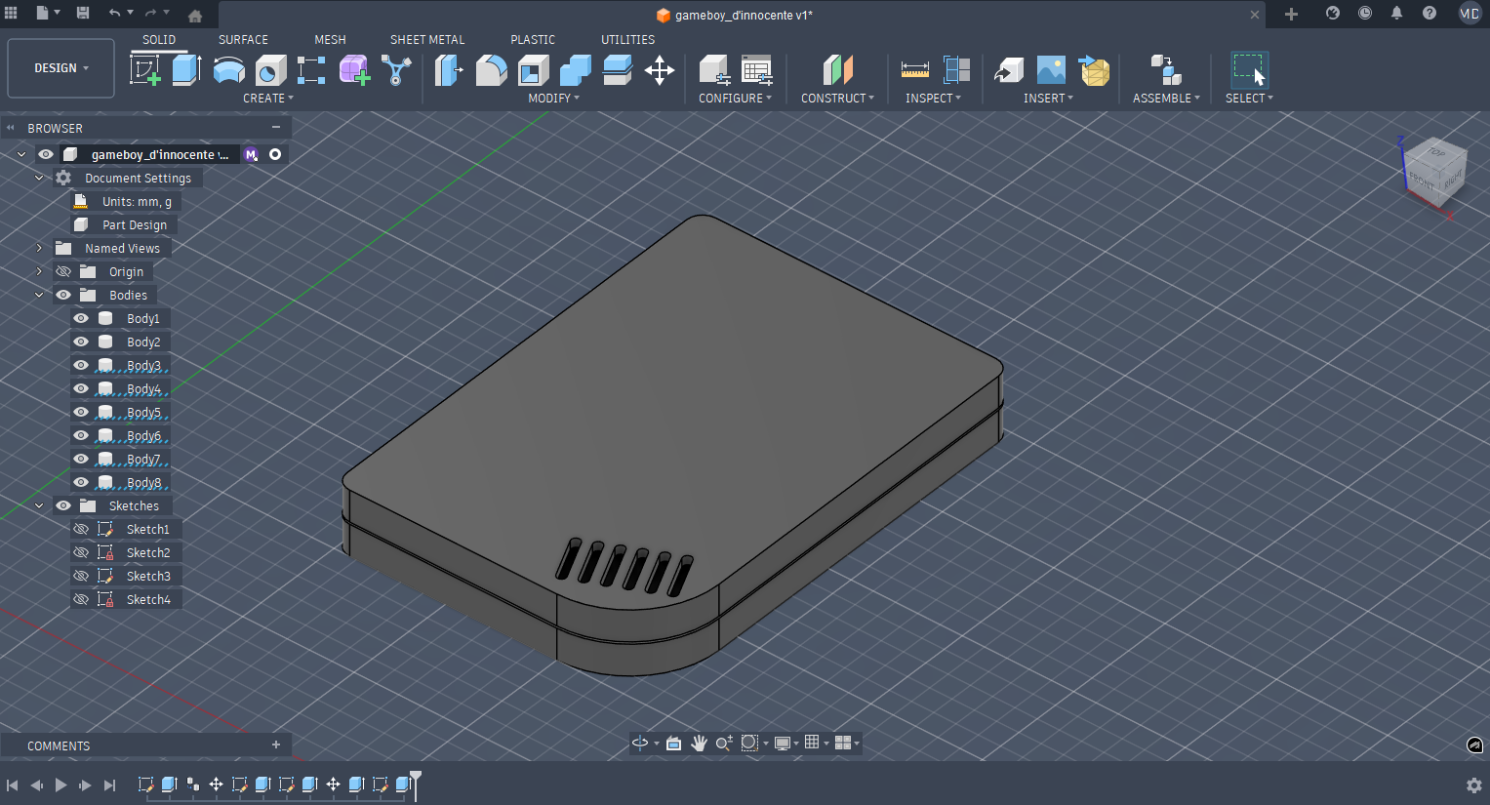The image size is (1490, 805).
Task: Expand the Named Views folder
Action: tap(39, 248)
